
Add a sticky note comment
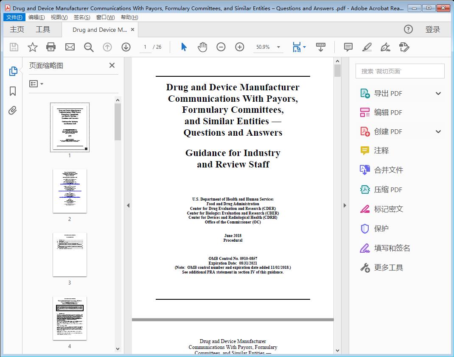[x=348, y=47]
